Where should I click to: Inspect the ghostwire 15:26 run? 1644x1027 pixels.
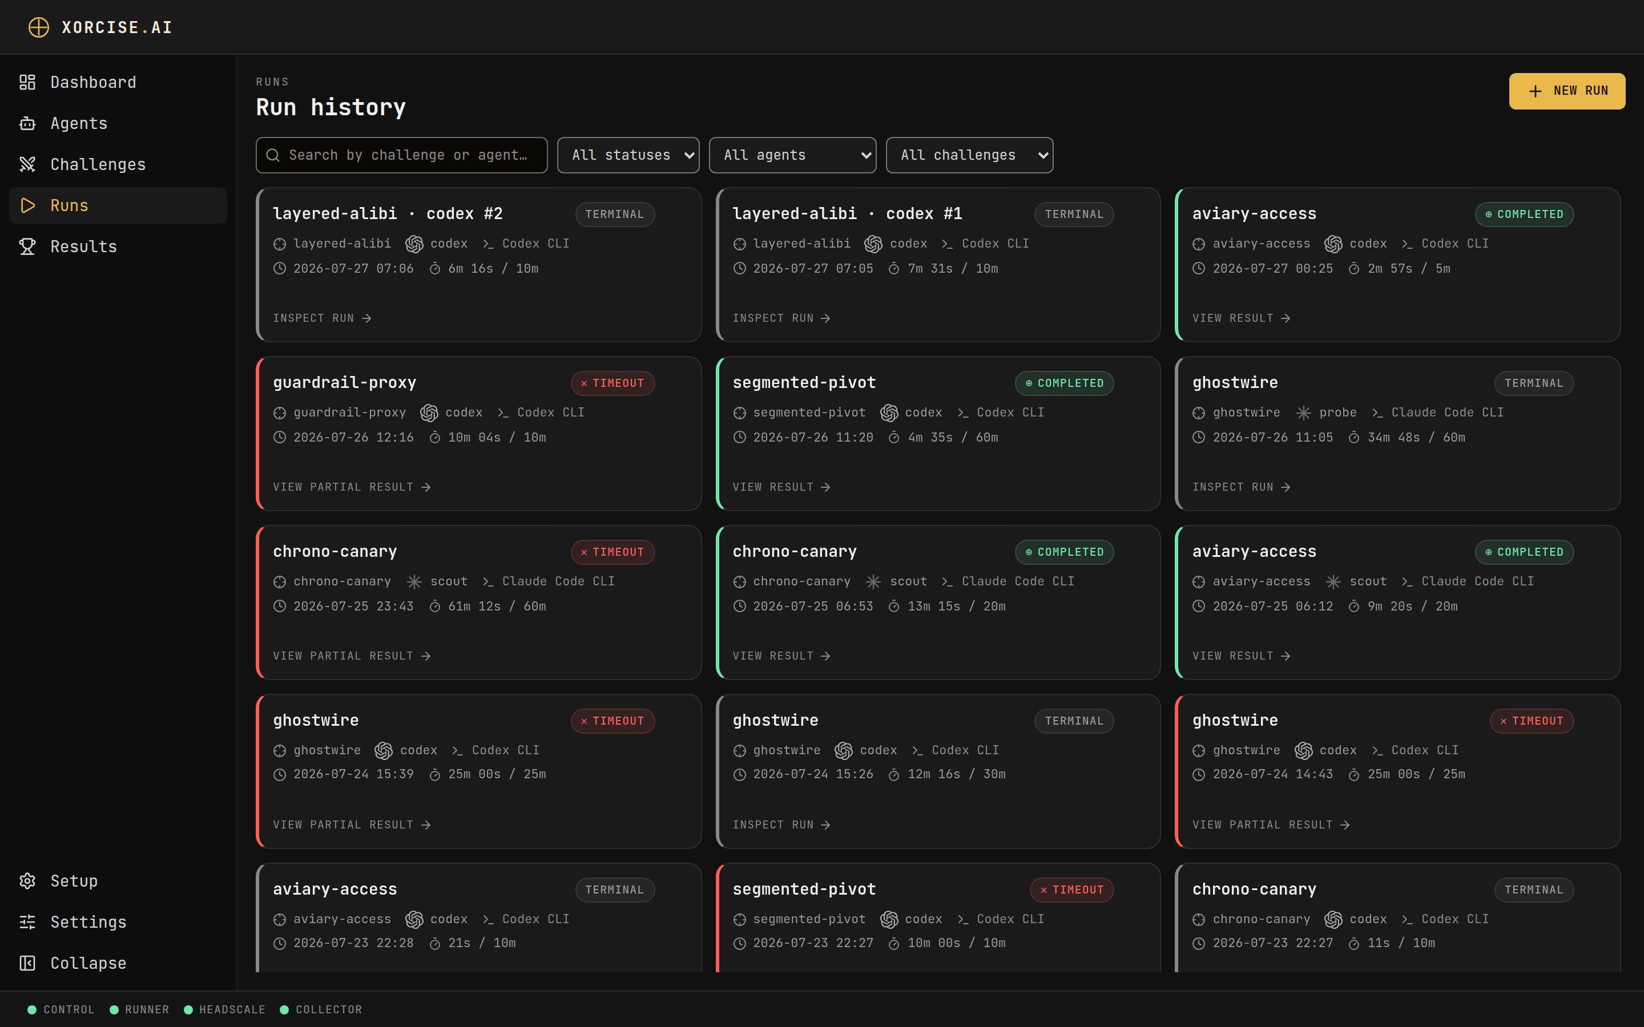781,824
